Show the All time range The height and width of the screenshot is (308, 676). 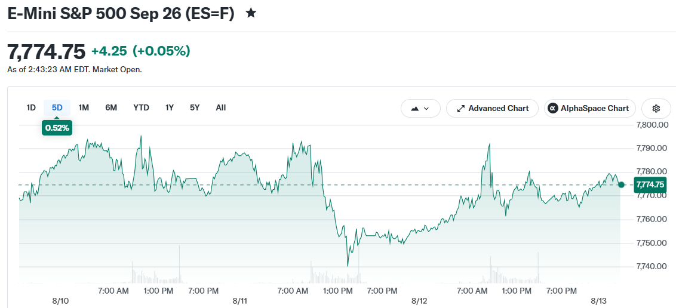point(221,107)
